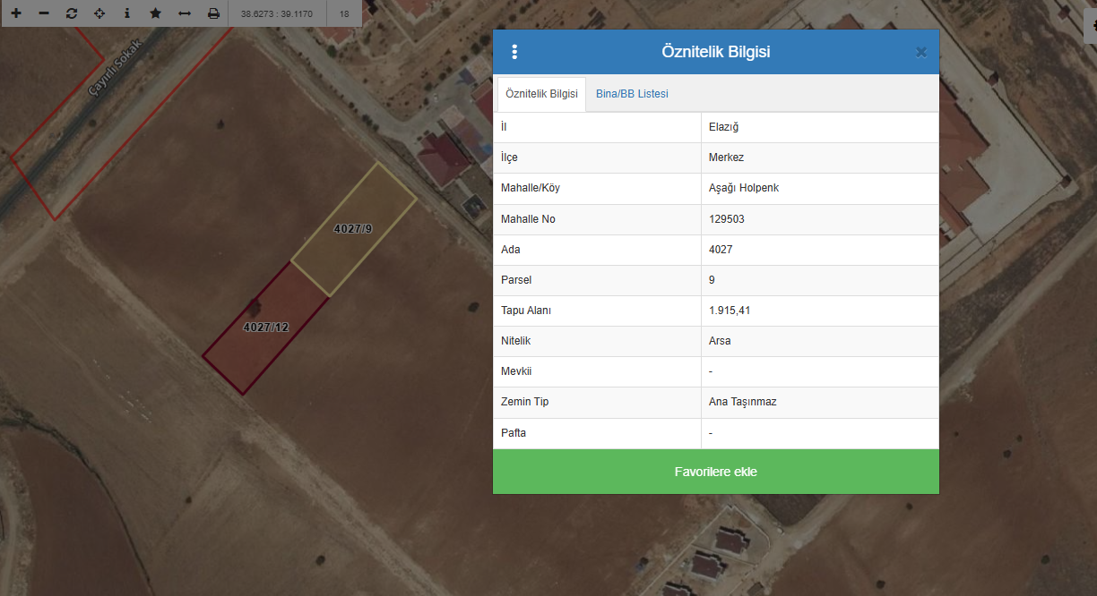The width and height of the screenshot is (1097, 596).
Task: Open the three-dot menu in panel header
Action: coord(514,52)
